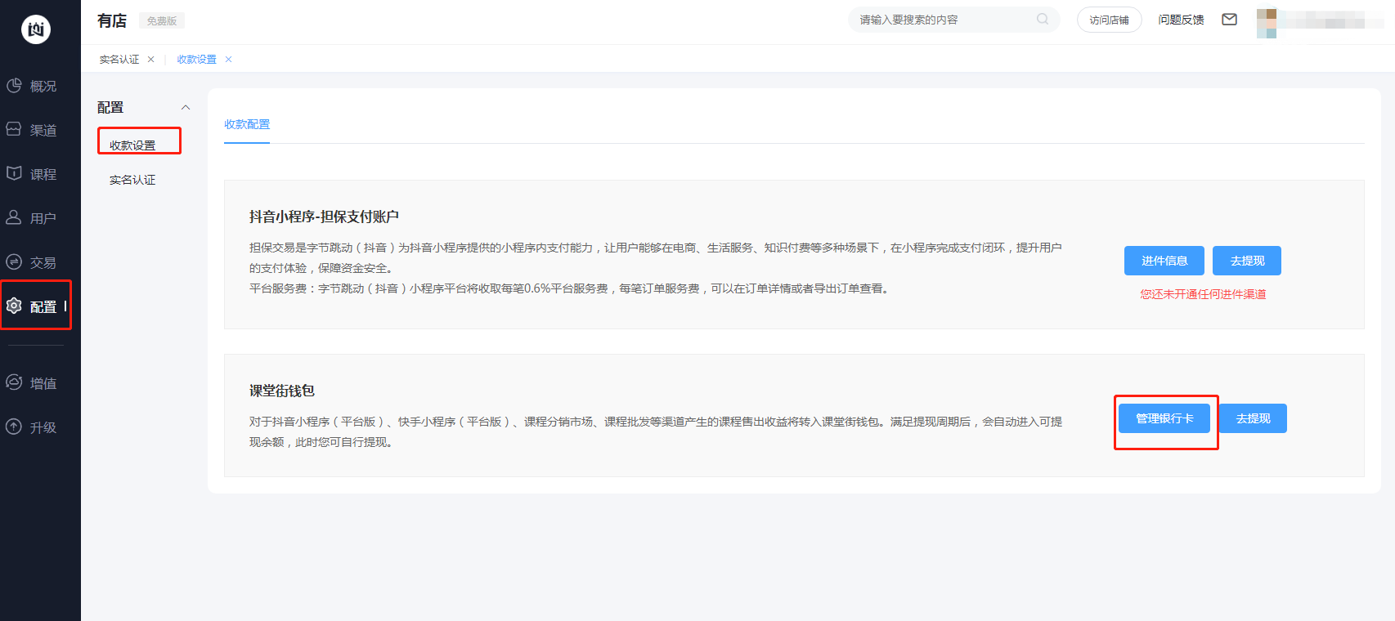The image size is (1395, 621).
Task: Open 用户 users in the sidebar
Action: coord(33,218)
